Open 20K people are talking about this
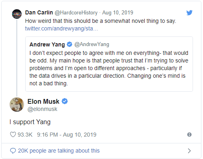The image size is (203, 159). [x=59, y=151]
